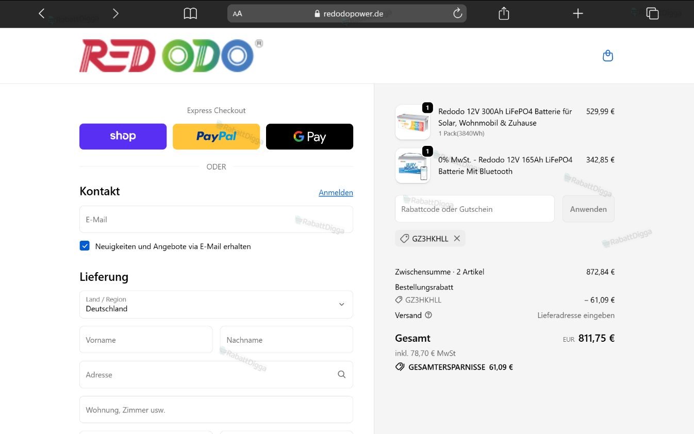The width and height of the screenshot is (694, 434).
Task: Click the Zwischensumme amount 872,84 €
Action: (x=600, y=272)
